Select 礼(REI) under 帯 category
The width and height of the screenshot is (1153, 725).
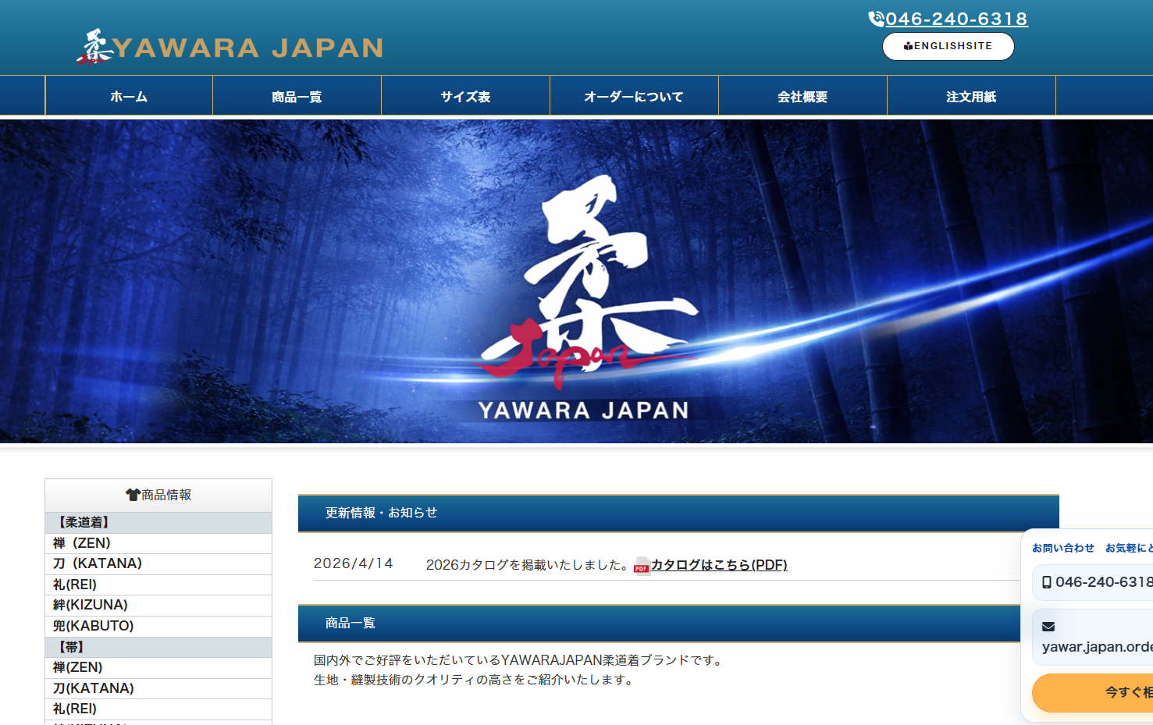[158, 709]
